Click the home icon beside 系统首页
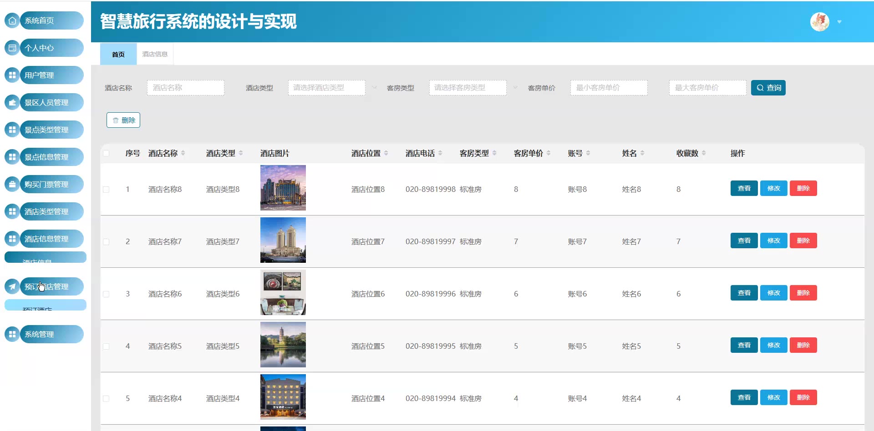The height and width of the screenshot is (431, 874). (12, 20)
